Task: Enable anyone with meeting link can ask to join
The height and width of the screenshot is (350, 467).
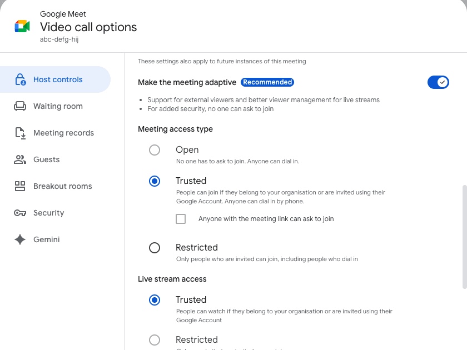Action: [x=181, y=219]
